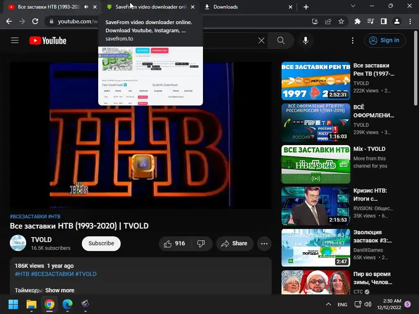Click the video player
419x314 pixels.
(141, 135)
